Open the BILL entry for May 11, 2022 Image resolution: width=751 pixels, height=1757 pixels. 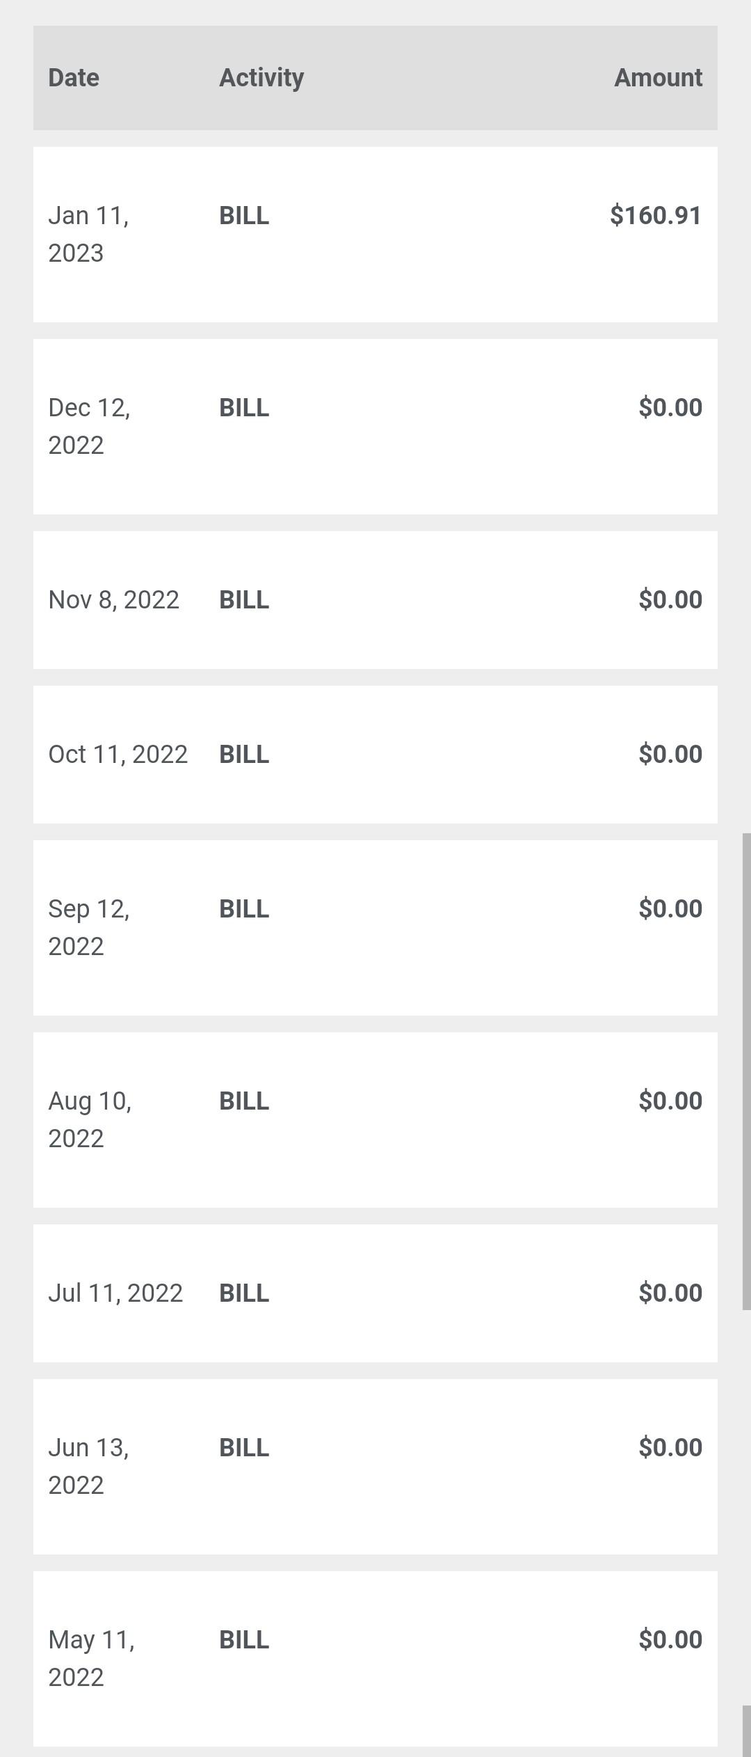pos(244,1640)
